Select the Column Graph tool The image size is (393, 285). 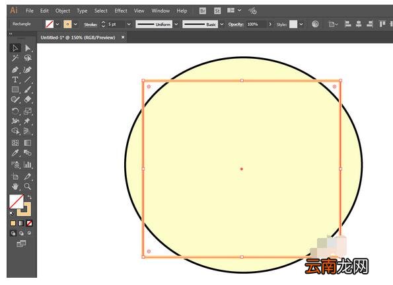28,165
